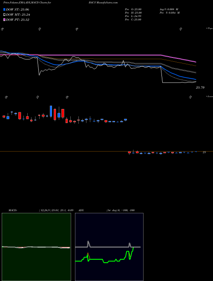
Task: Click the 'BAC-Y MunafaSutra.com' header text
Action: point(103,3)
